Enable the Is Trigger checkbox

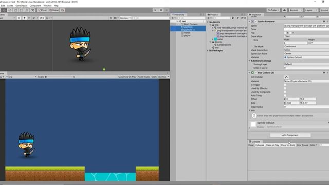285,85
